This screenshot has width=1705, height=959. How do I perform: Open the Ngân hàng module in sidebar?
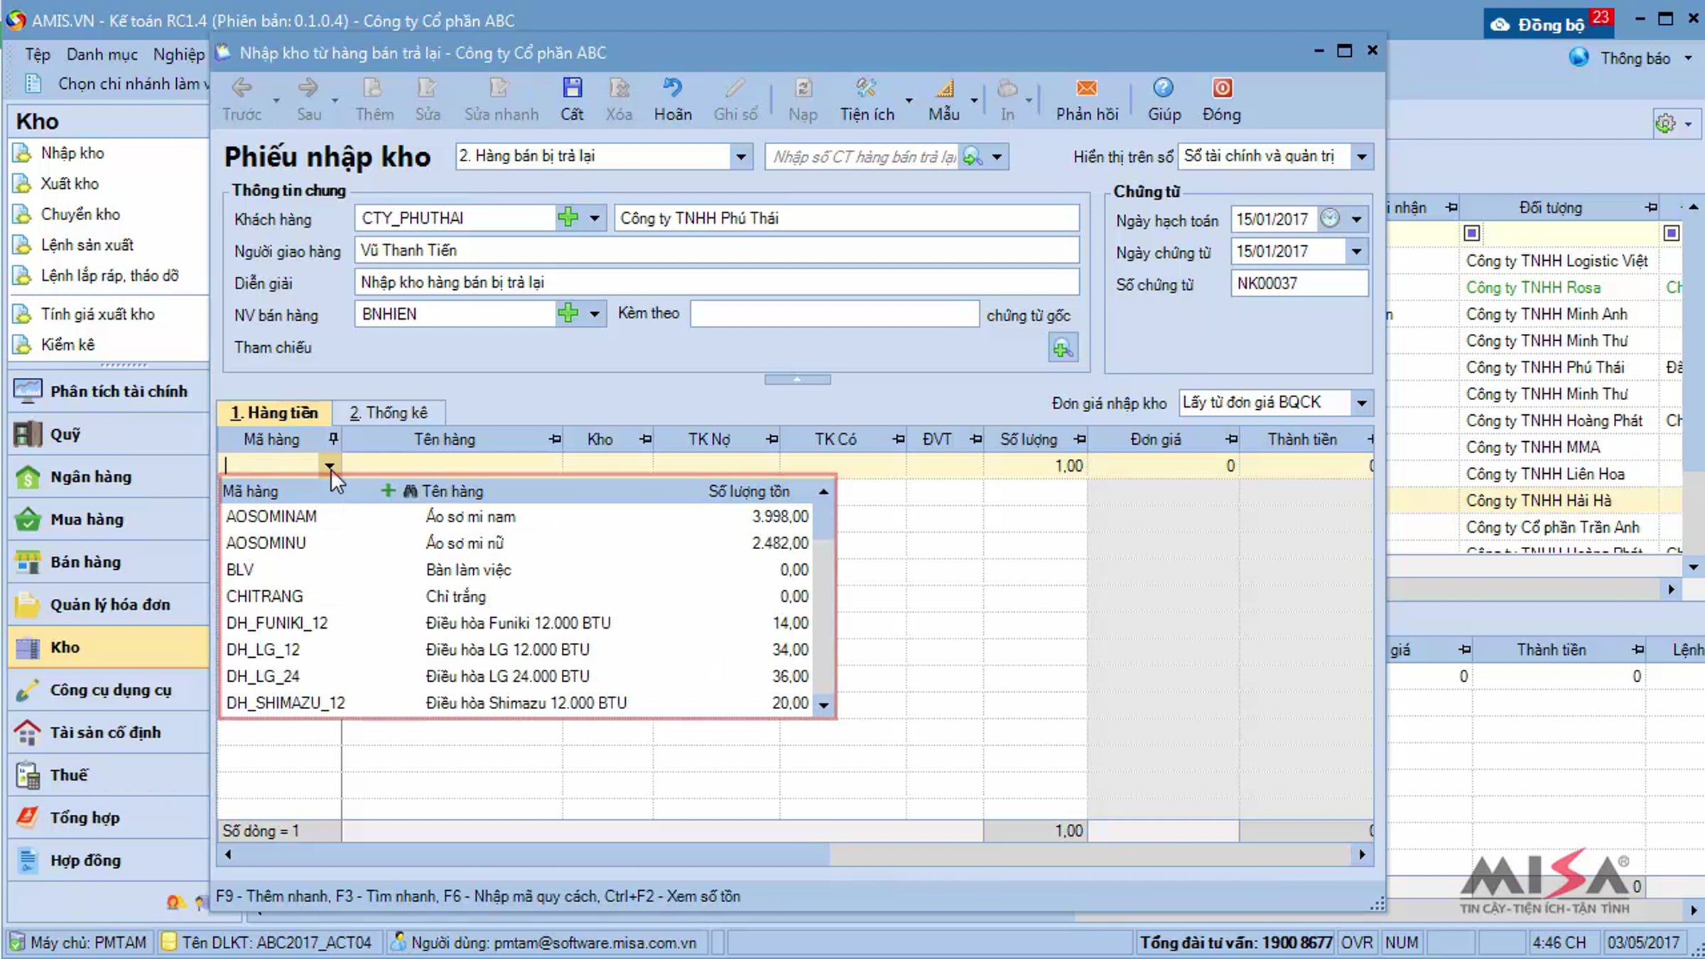109,477
